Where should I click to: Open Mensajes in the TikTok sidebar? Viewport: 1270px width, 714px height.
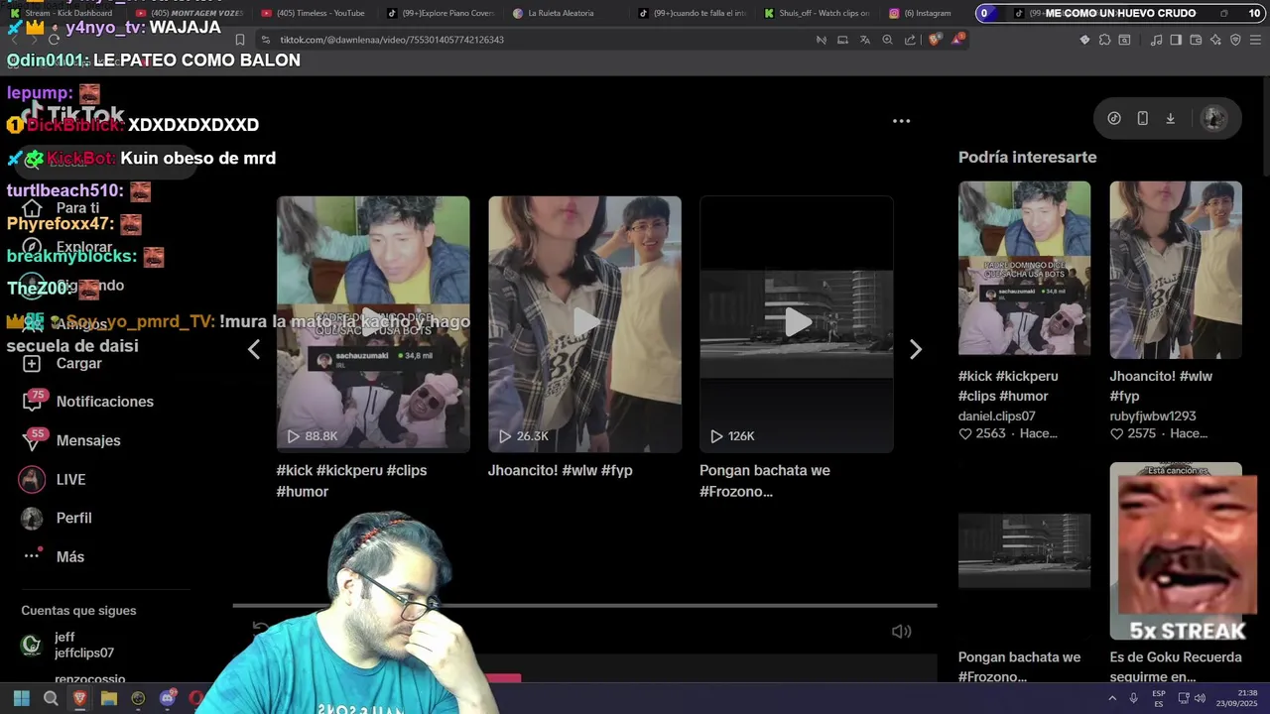tap(71, 440)
